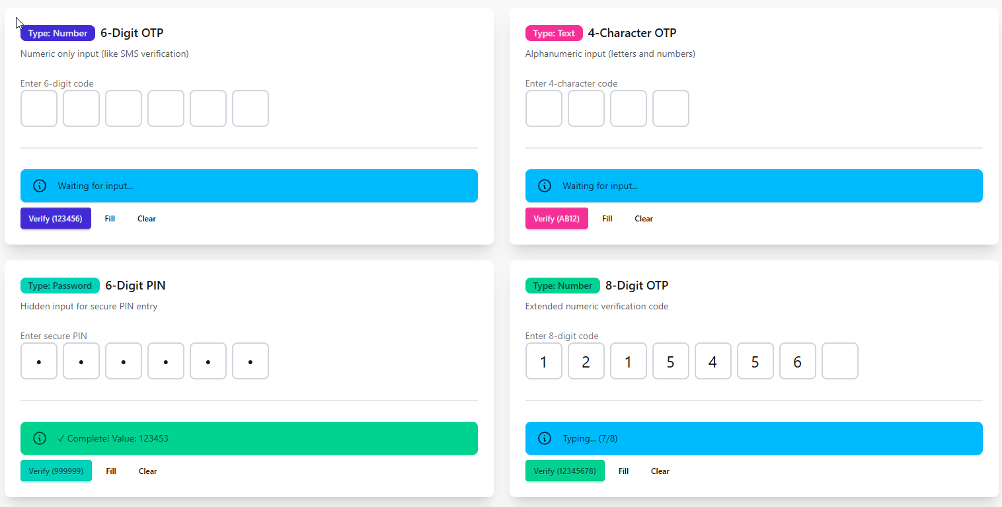Focus the first box of 6-digit code
Screen dimensions: 1002x507
39,108
